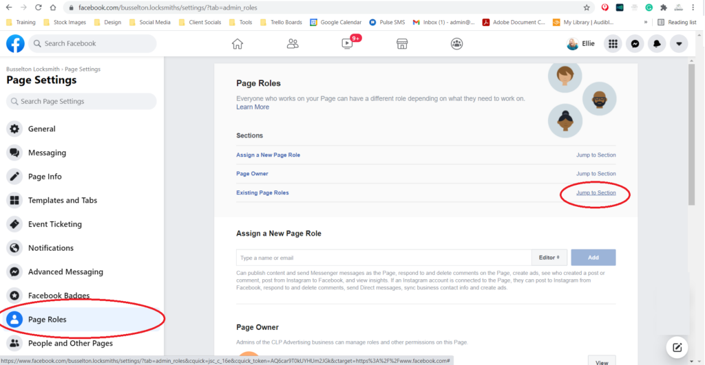Screen dimensions: 705x365
Task: Jump to Section for Page Owner
Action: [596, 174]
